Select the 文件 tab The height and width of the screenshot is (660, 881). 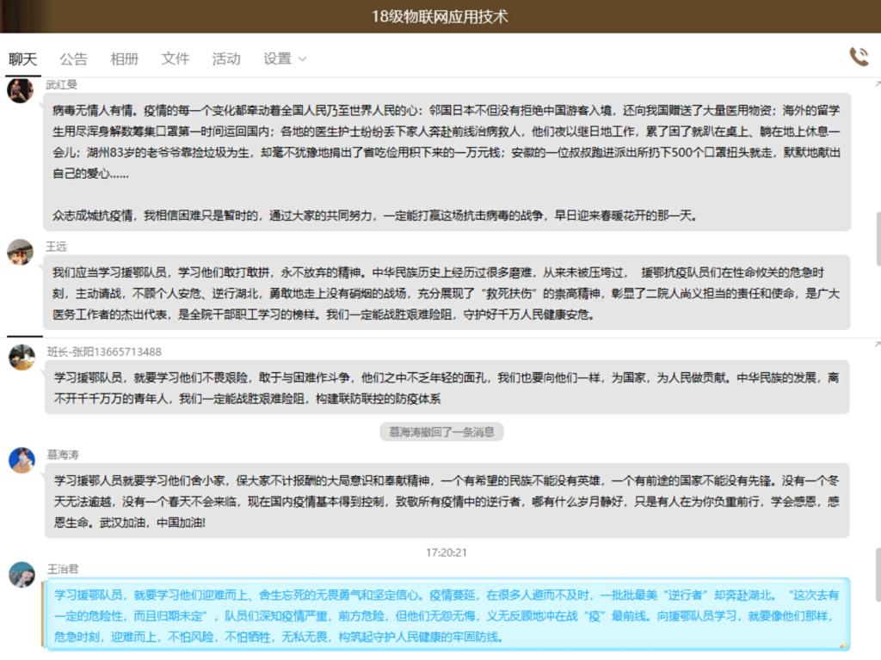tap(175, 58)
